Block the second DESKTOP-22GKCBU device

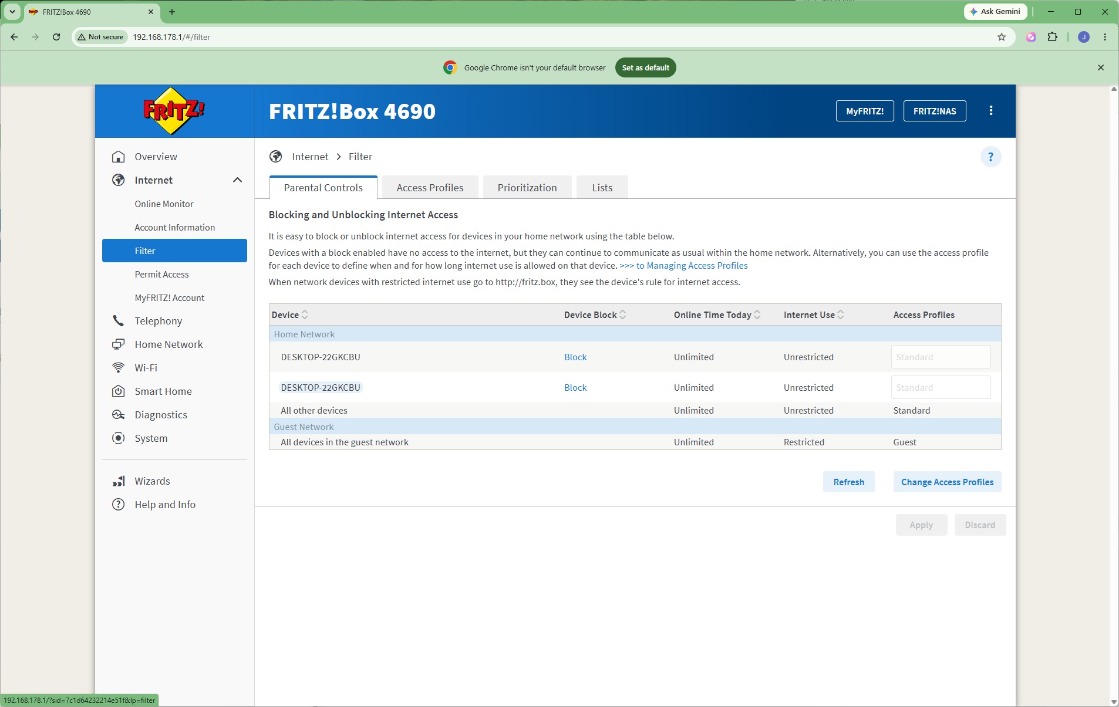click(x=575, y=387)
